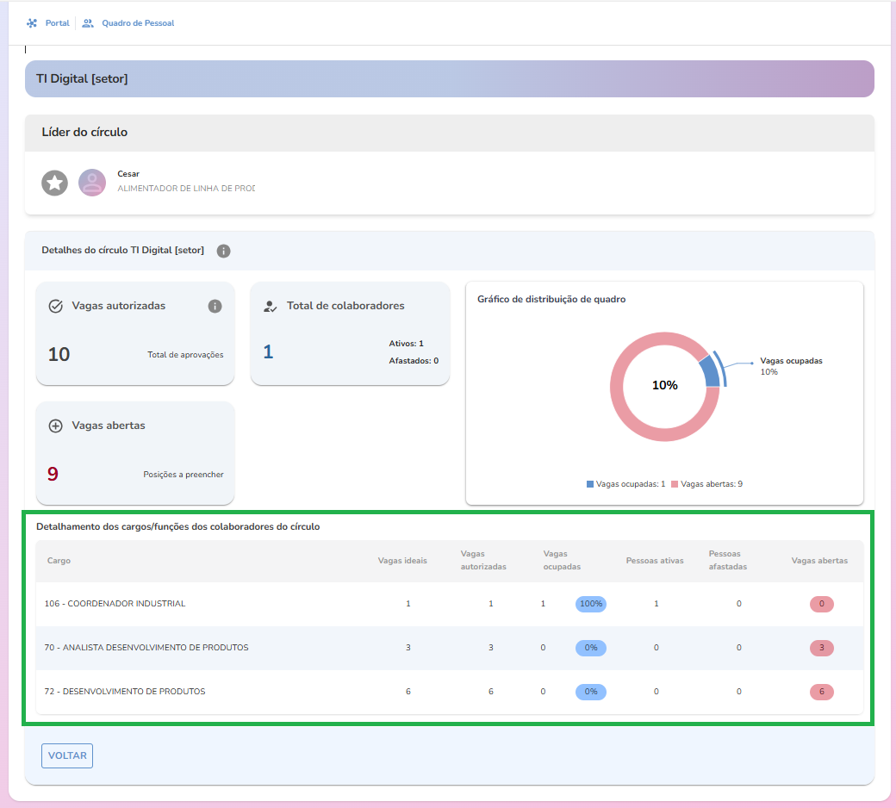Select the 70 - ANALISTA DESENVOLVIMENTO DE PRODUTOS row
This screenshot has width=896, height=808.
tap(146, 648)
